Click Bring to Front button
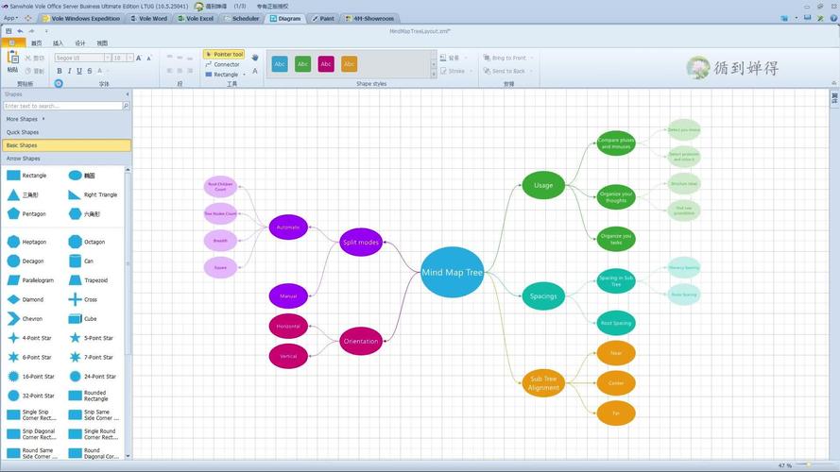Image resolution: width=840 pixels, height=472 pixels. pyautogui.click(x=506, y=58)
